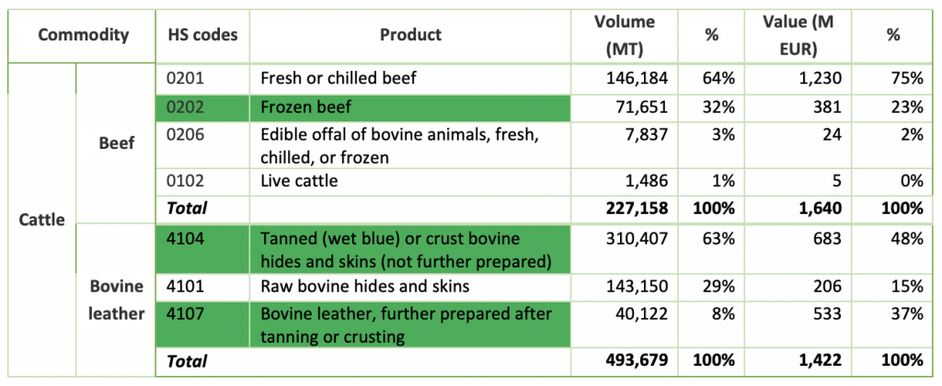Click the Commodity column header
This screenshot has width=942, height=386.
(x=83, y=35)
